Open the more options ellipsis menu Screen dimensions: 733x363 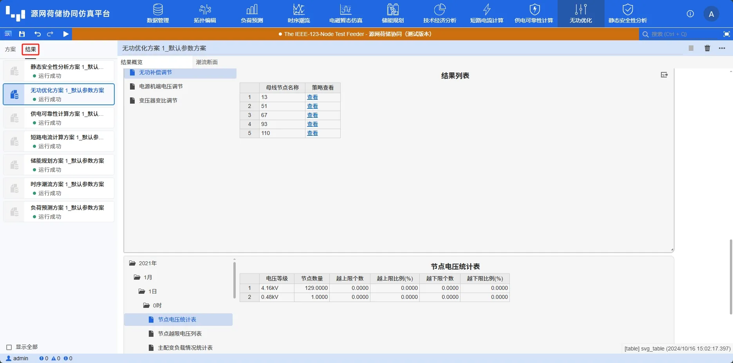click(x=722, y=48)
